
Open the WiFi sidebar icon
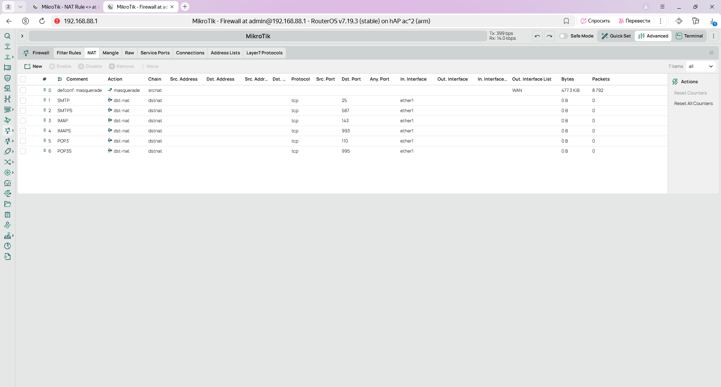click(x=7, y=46)
